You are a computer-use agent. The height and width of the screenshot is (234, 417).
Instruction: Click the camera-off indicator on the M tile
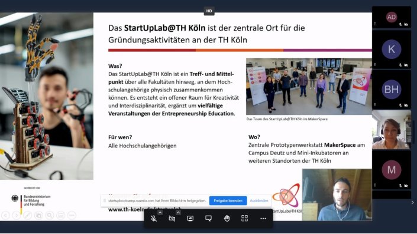(406, 185)
